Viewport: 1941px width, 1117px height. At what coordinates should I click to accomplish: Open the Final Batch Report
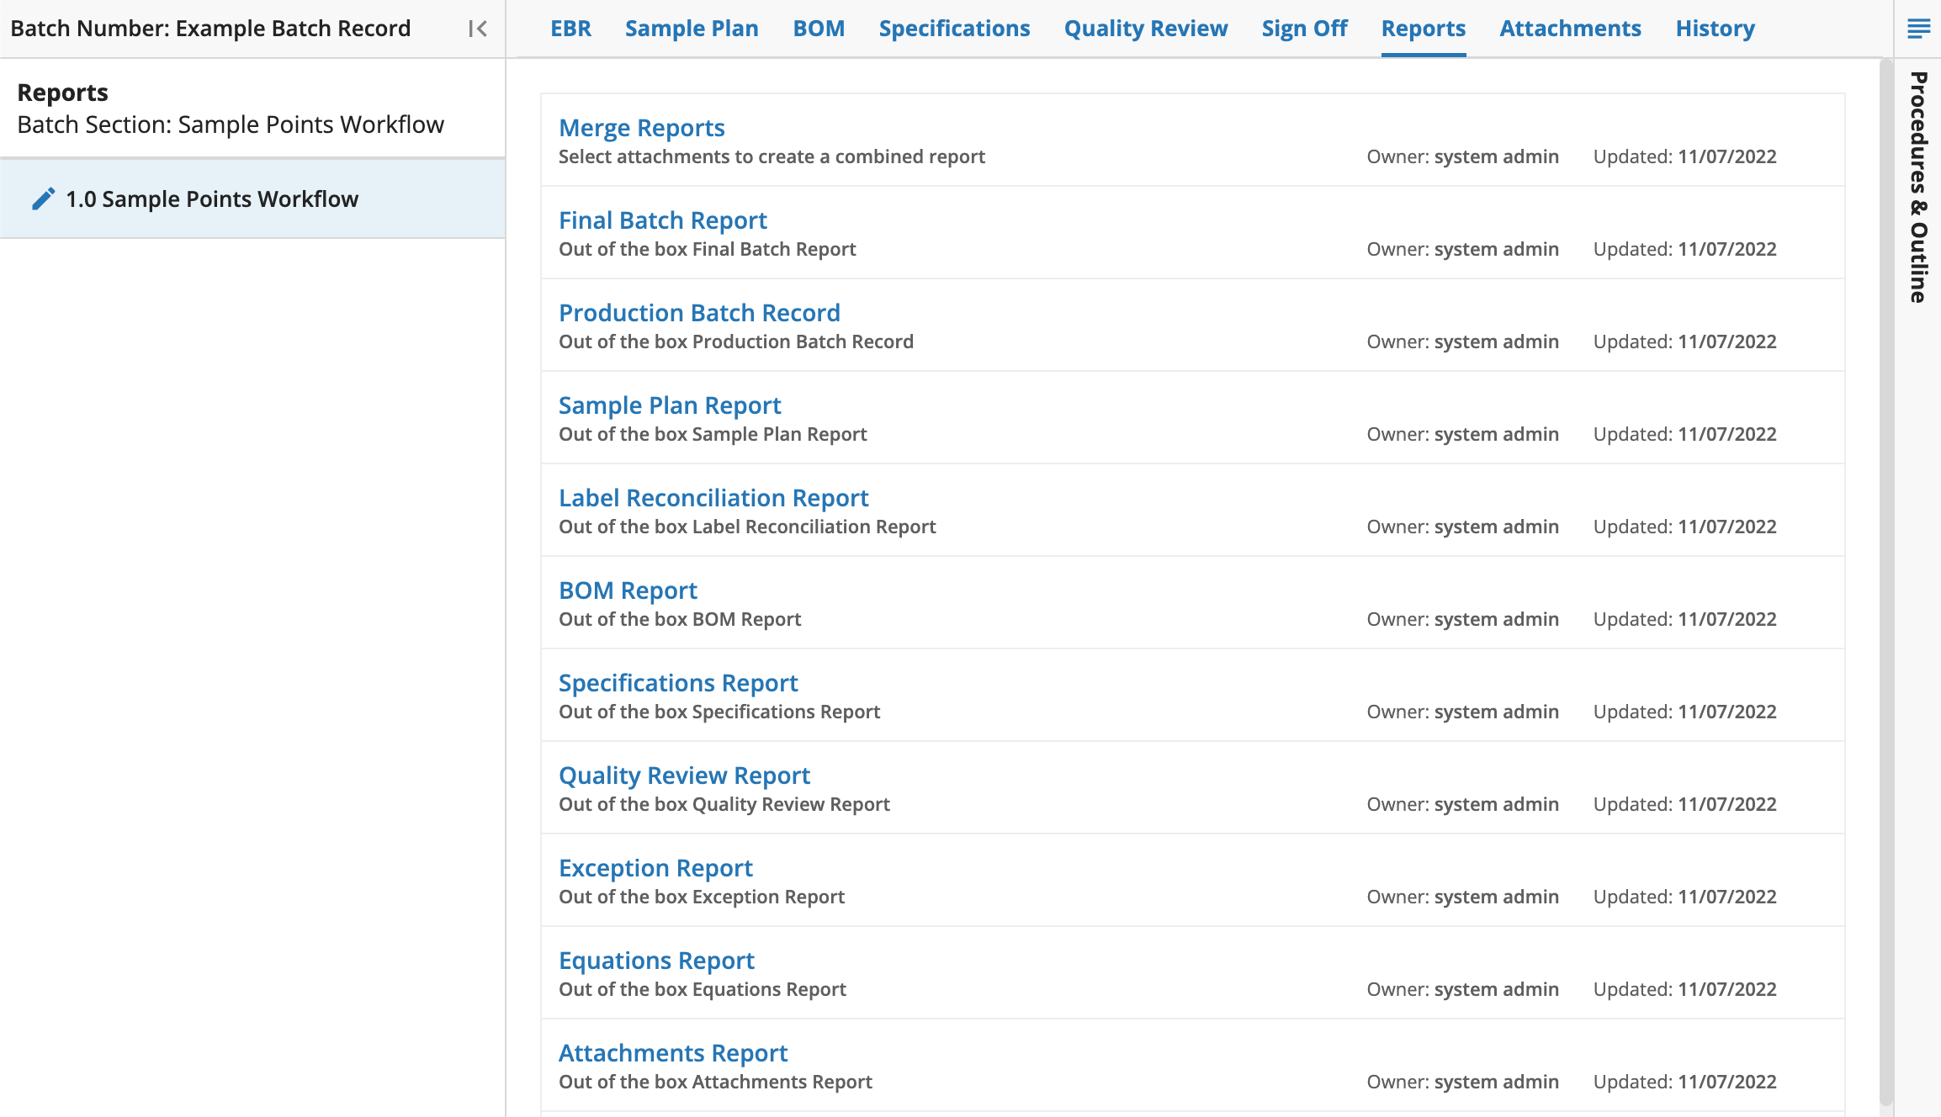click(x=663, y=220)
